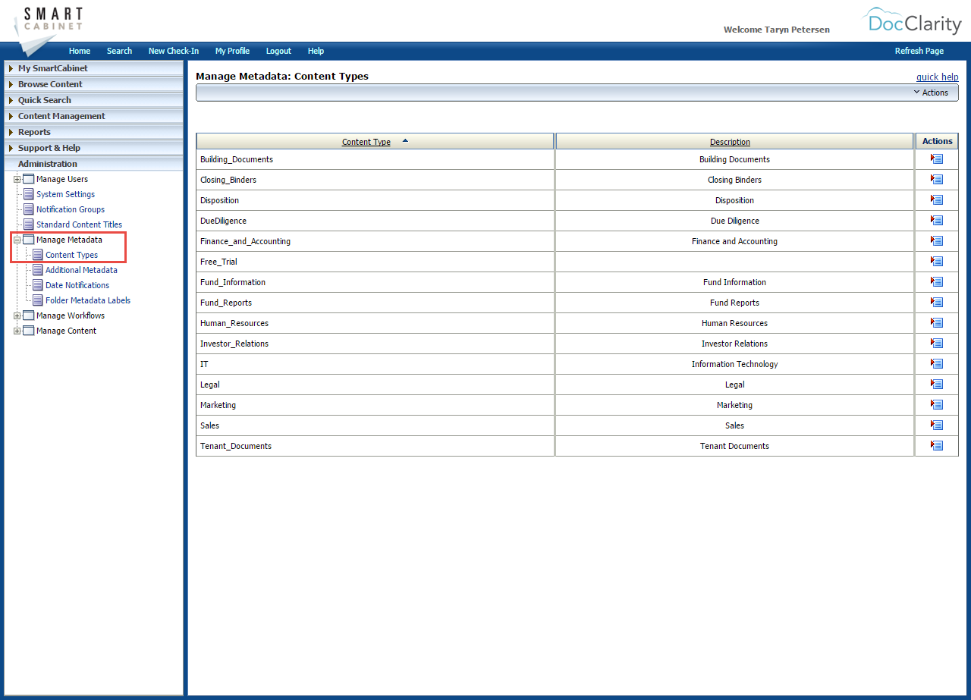The height and width of the screenshot is (700, 971).
Task: Open the Actions dropdown menu
Action: (x=932, y=92)
